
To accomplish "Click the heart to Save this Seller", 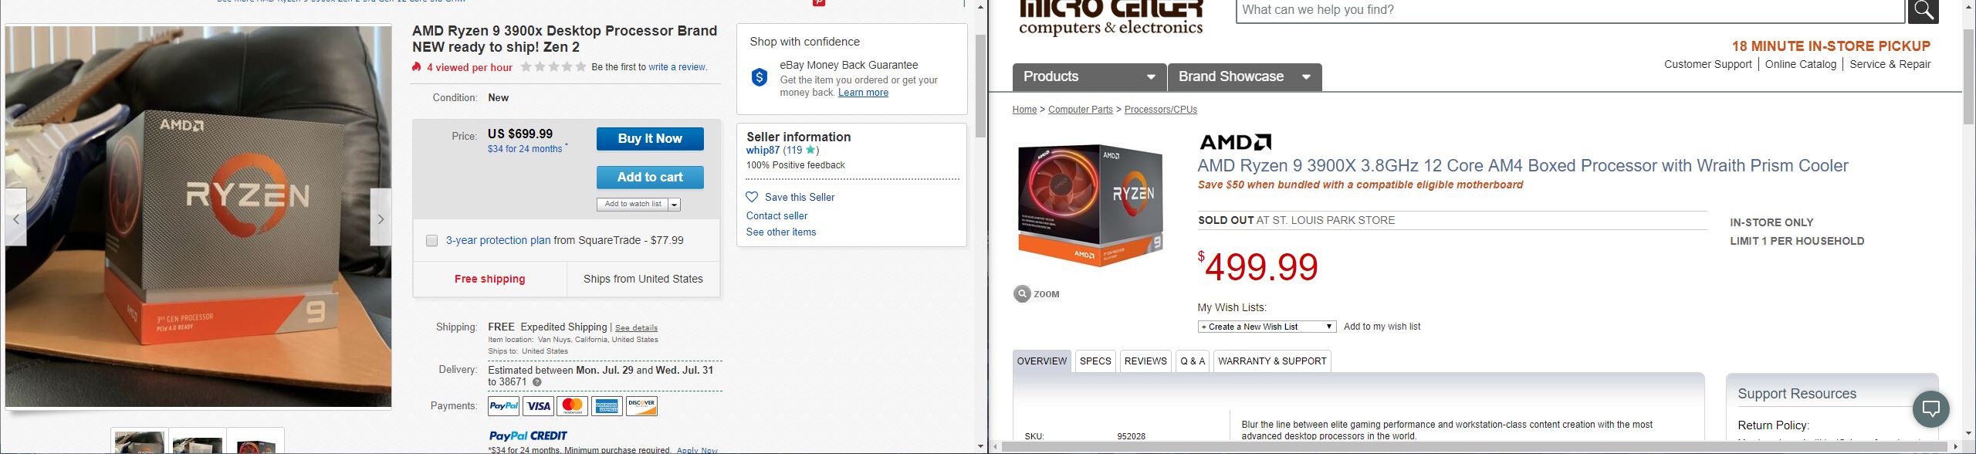I will (x=750, y=197).
